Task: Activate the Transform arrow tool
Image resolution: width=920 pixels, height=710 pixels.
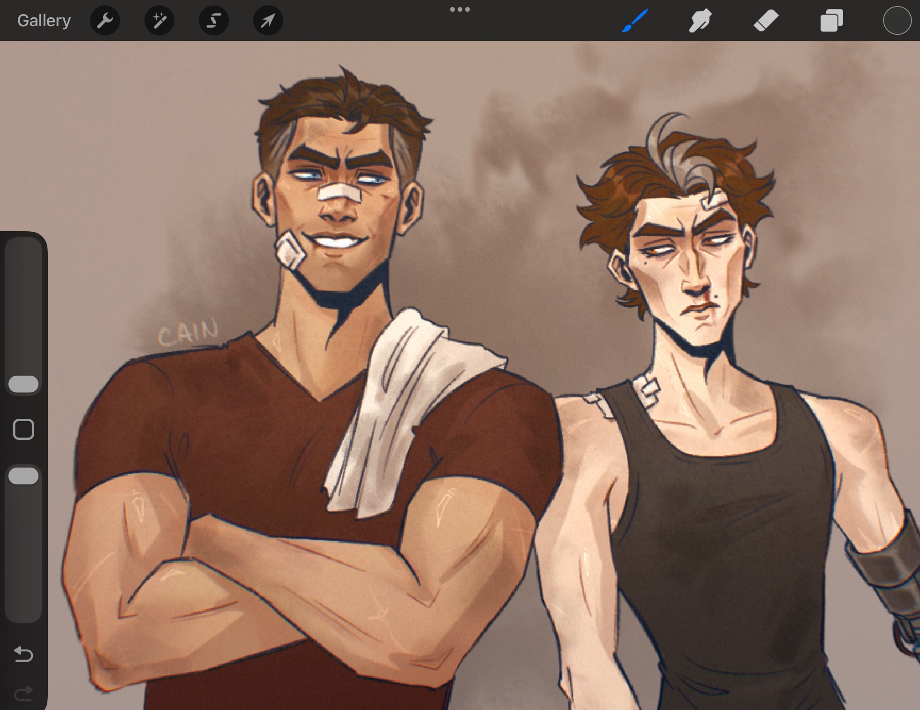Action: 268,21
